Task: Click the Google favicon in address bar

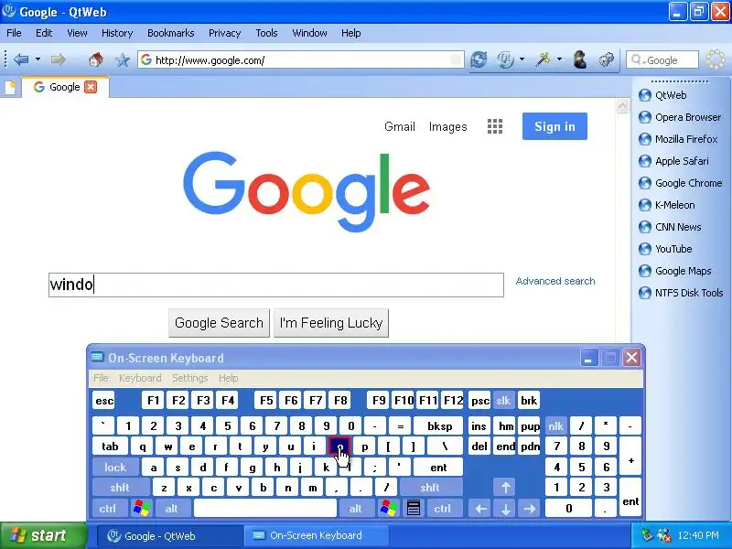Action: pyautogui.click(x=146, y=59)
